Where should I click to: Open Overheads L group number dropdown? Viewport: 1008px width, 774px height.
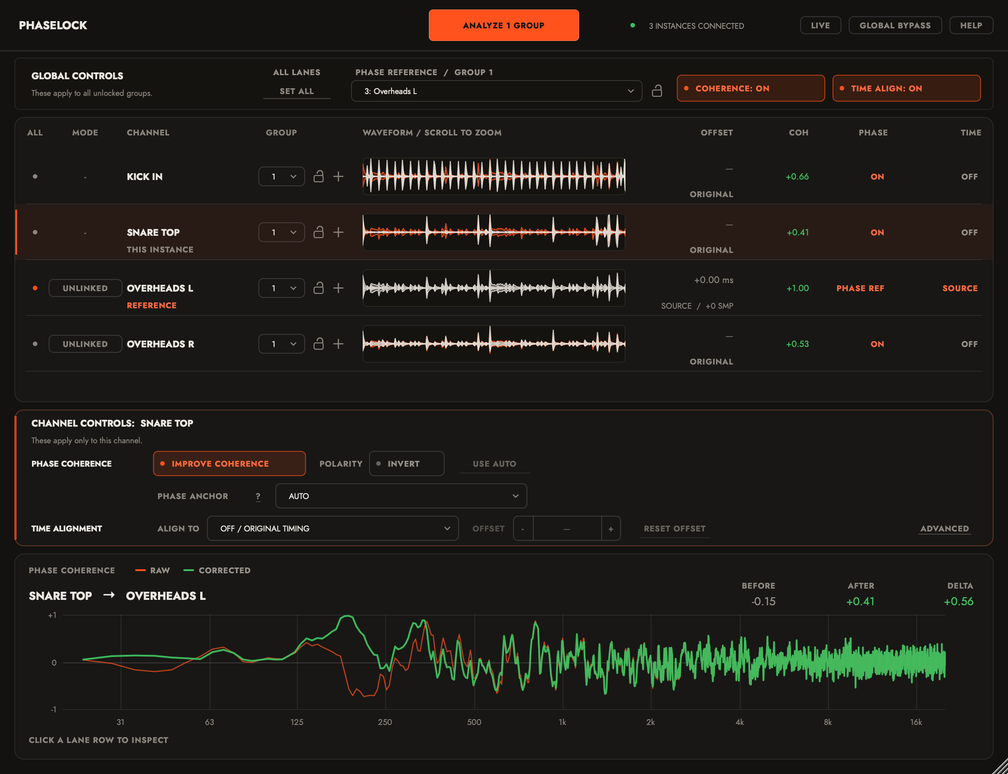coord(282,288)
